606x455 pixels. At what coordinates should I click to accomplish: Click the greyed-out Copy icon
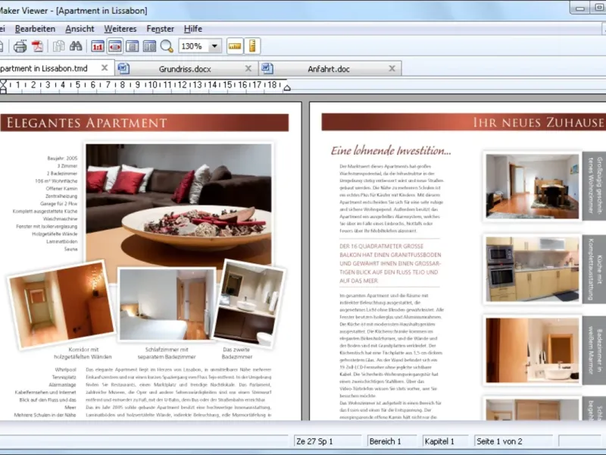(x=59, y=46)
